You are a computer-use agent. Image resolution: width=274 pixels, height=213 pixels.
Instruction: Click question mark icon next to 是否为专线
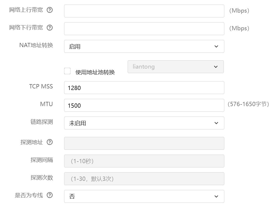[x=50, y=195]
